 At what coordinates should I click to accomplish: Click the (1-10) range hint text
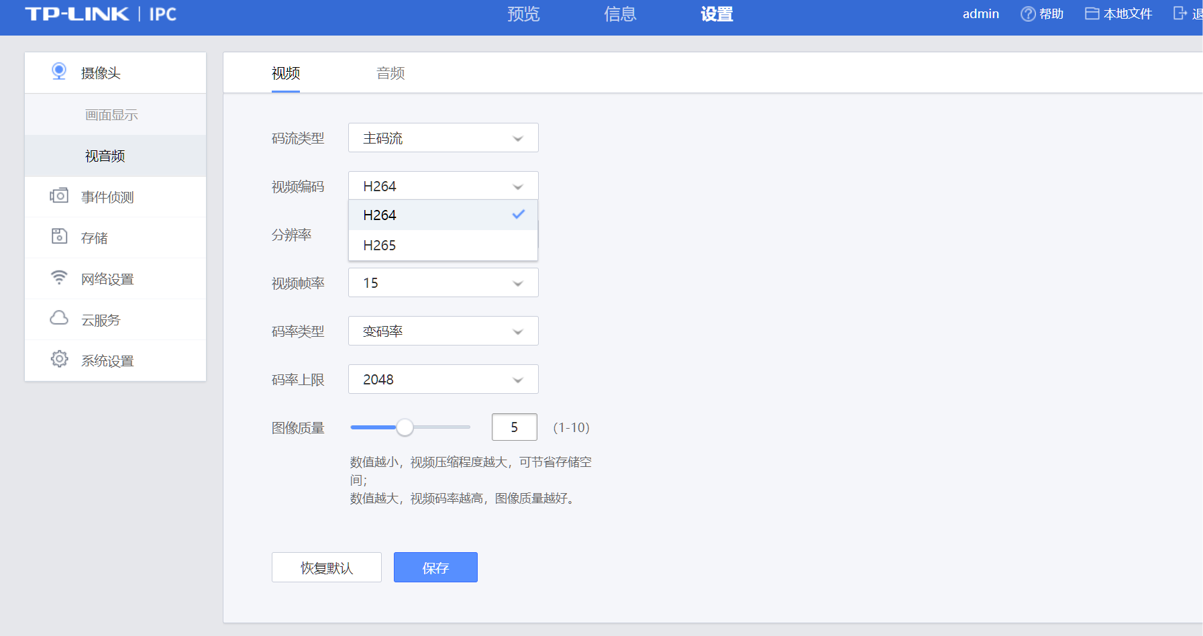571,427
